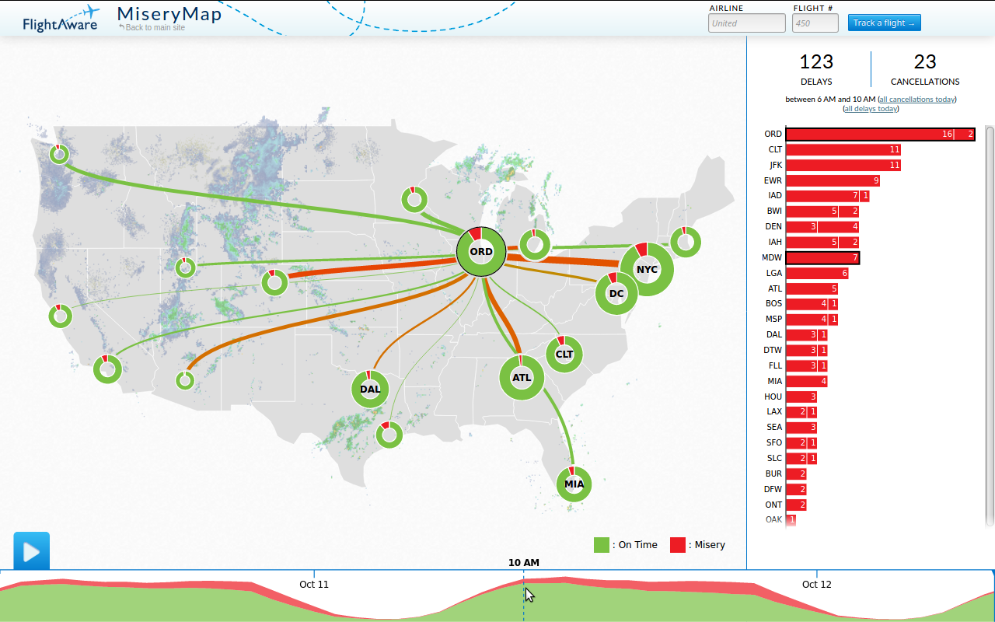Open all delays today link

871,109
